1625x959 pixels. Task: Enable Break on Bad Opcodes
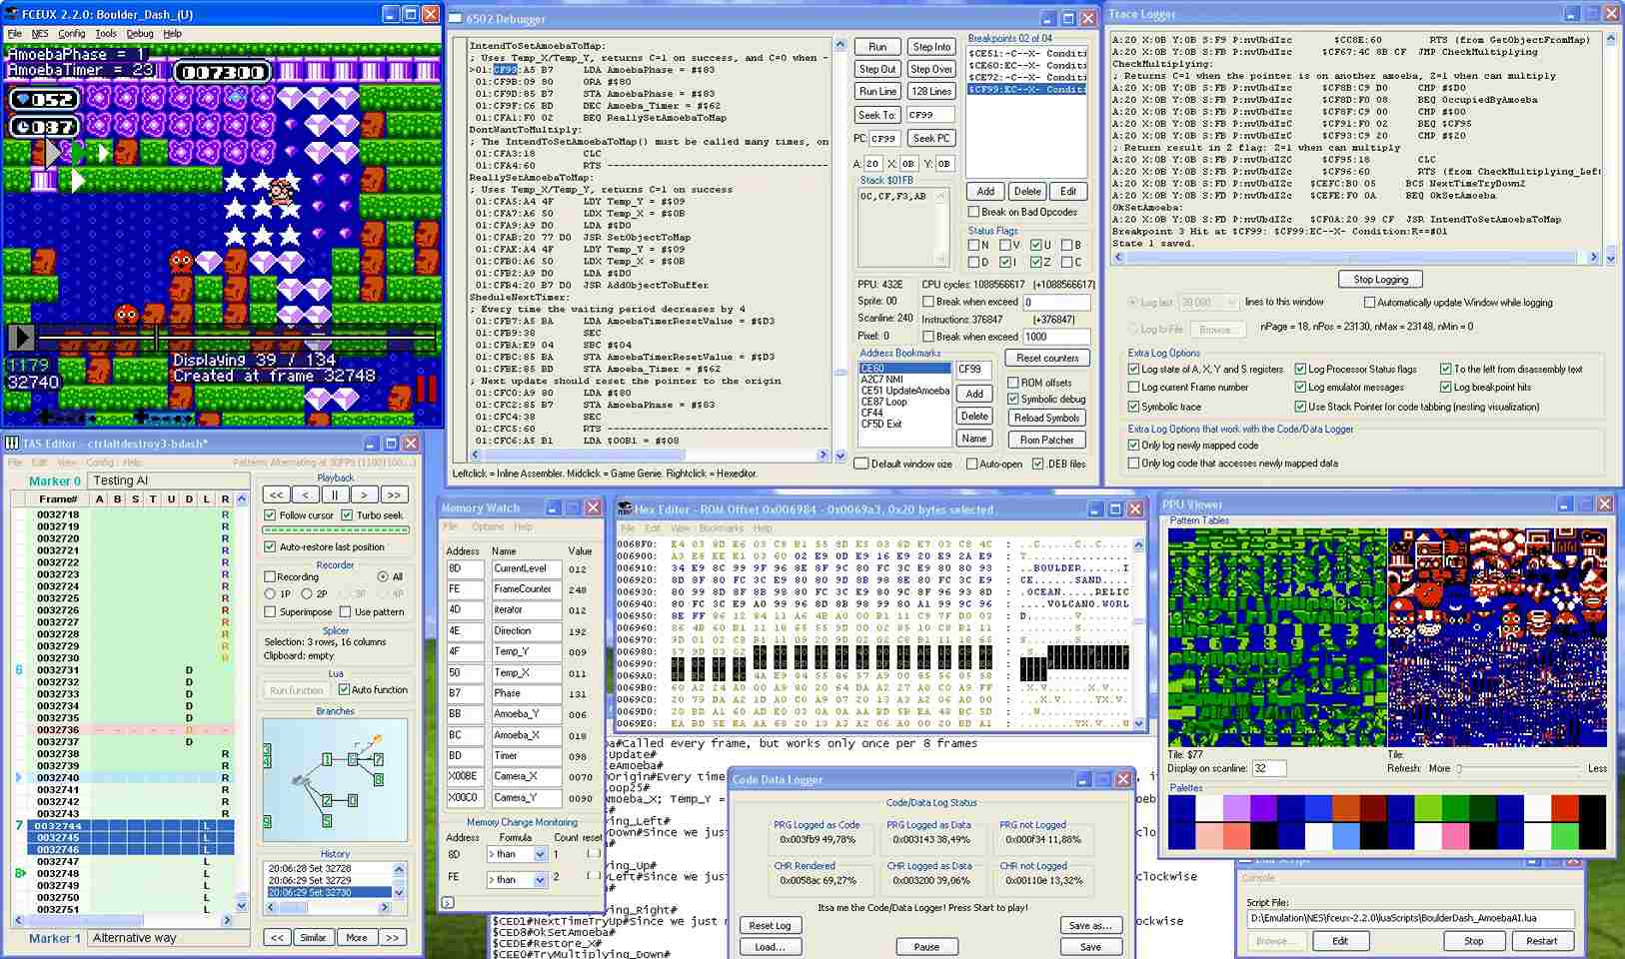(x=973, y=212)
